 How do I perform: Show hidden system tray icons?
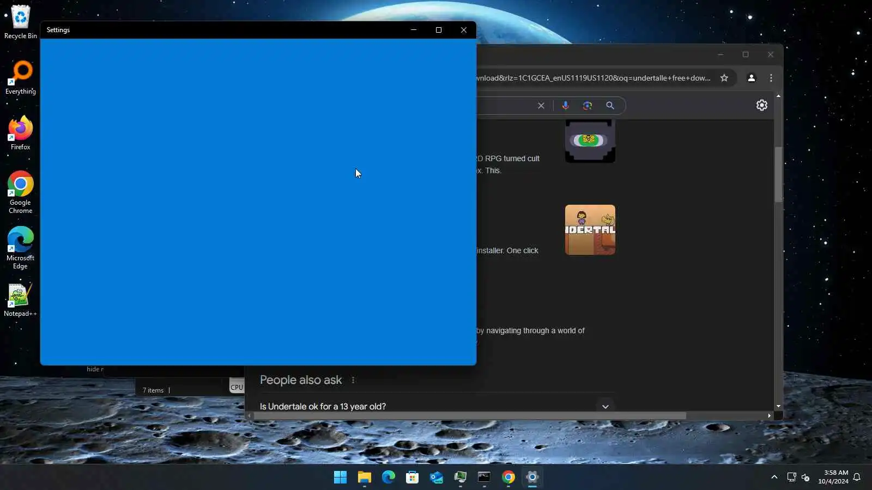coord(774,477)
